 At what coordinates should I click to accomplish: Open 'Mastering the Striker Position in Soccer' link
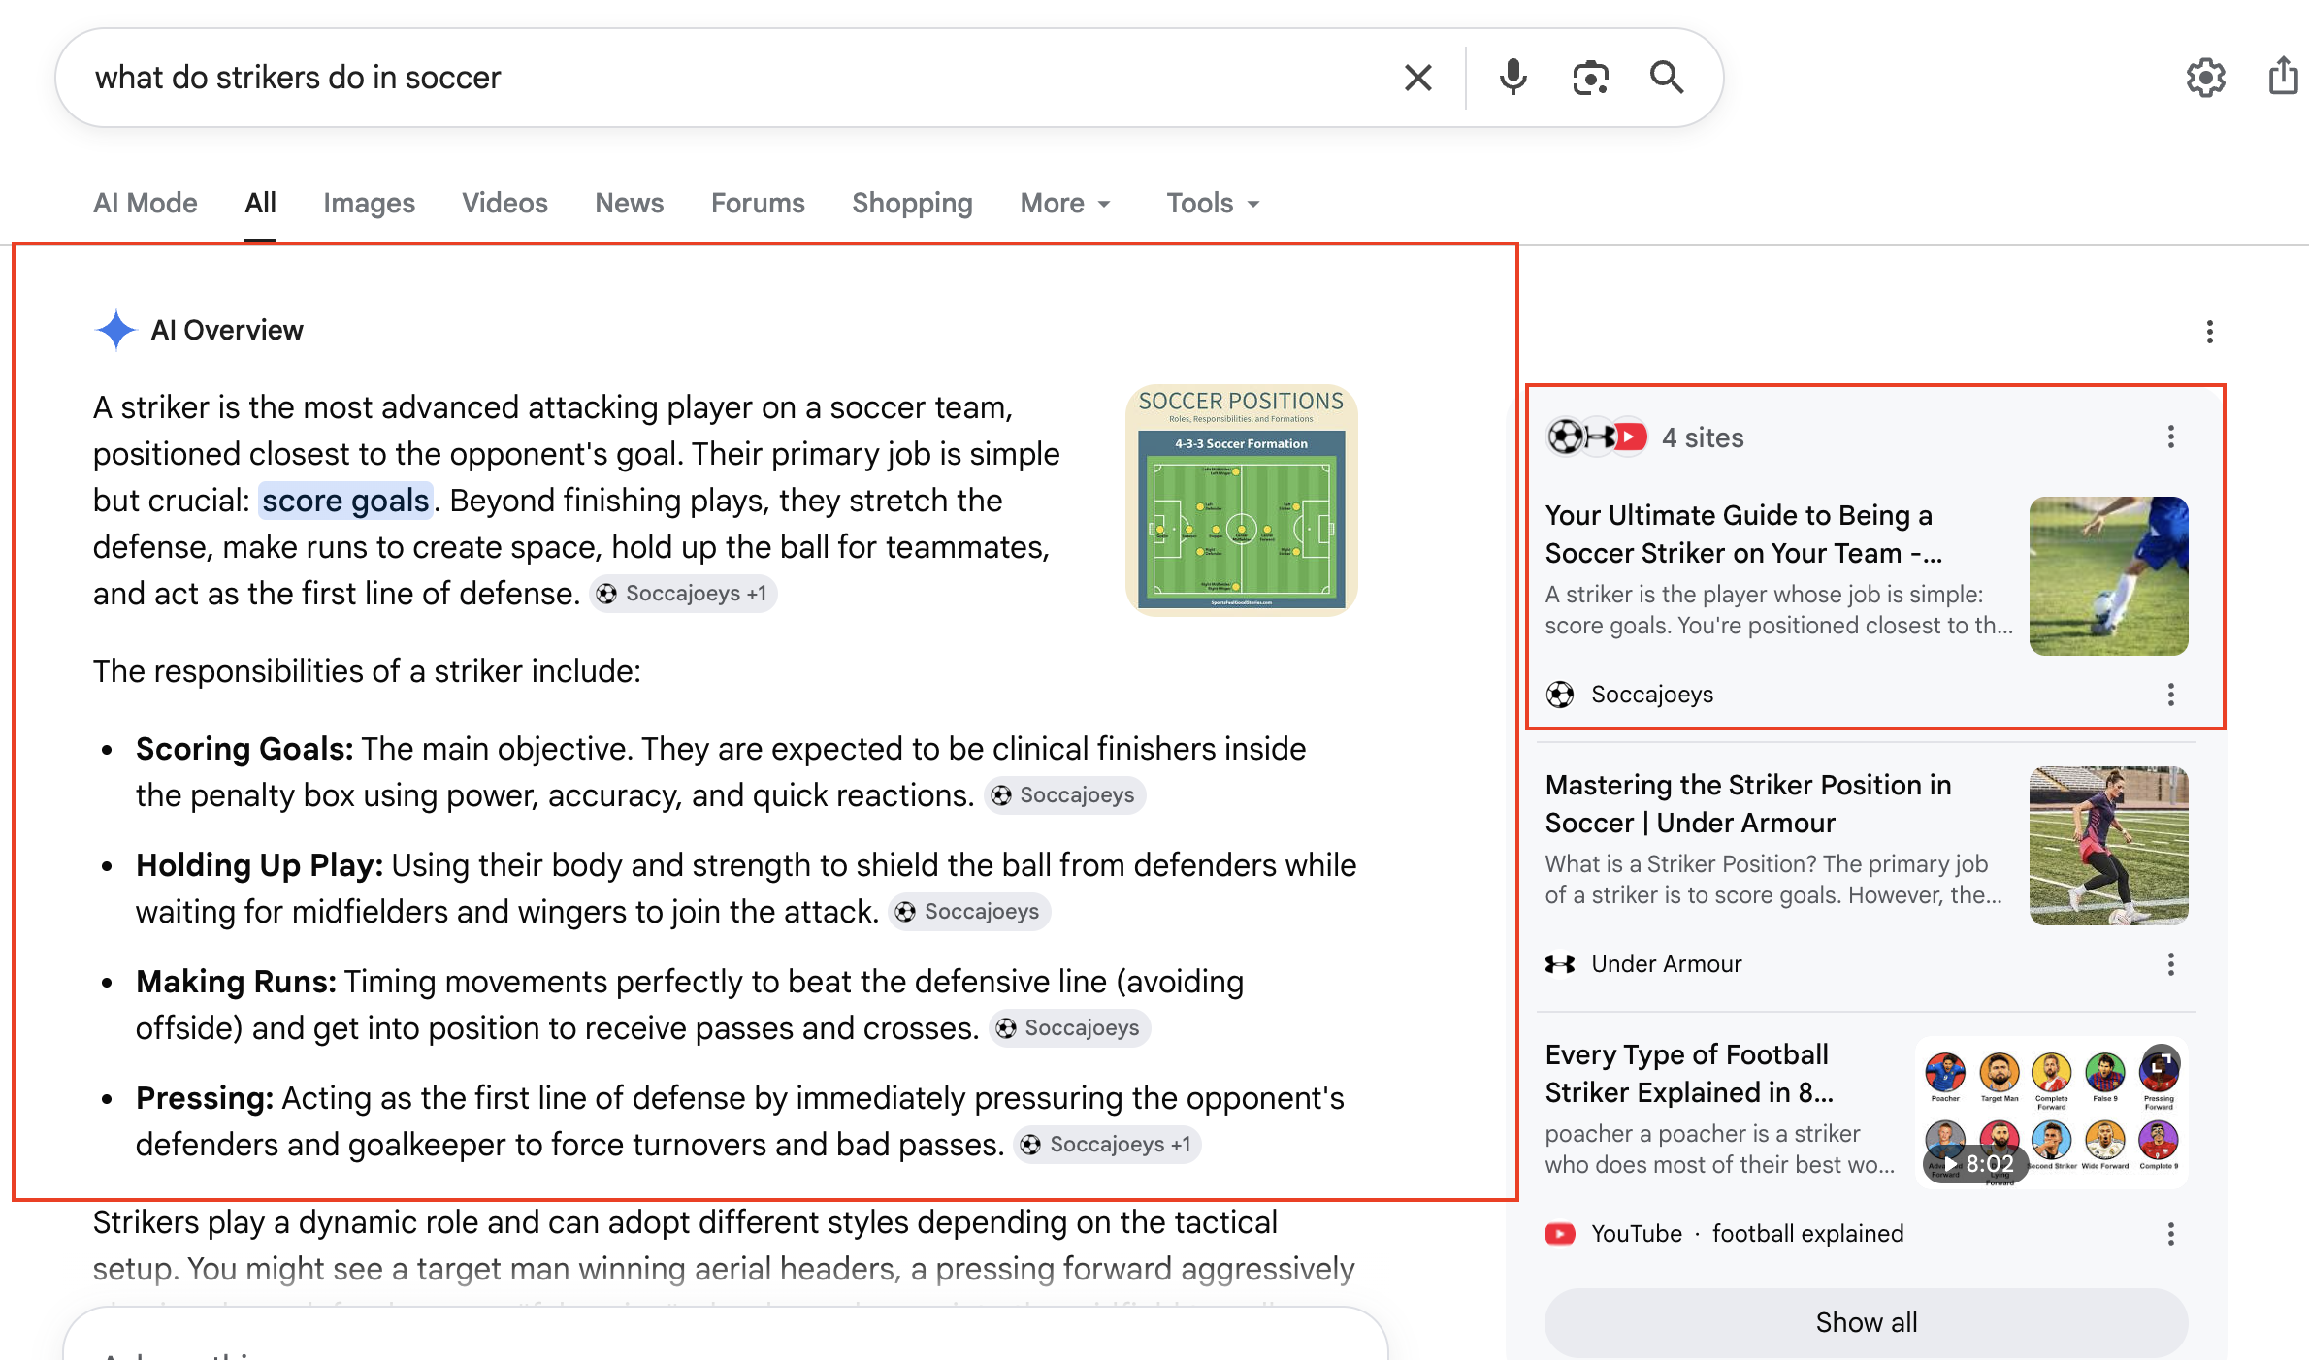[1748, 803]
